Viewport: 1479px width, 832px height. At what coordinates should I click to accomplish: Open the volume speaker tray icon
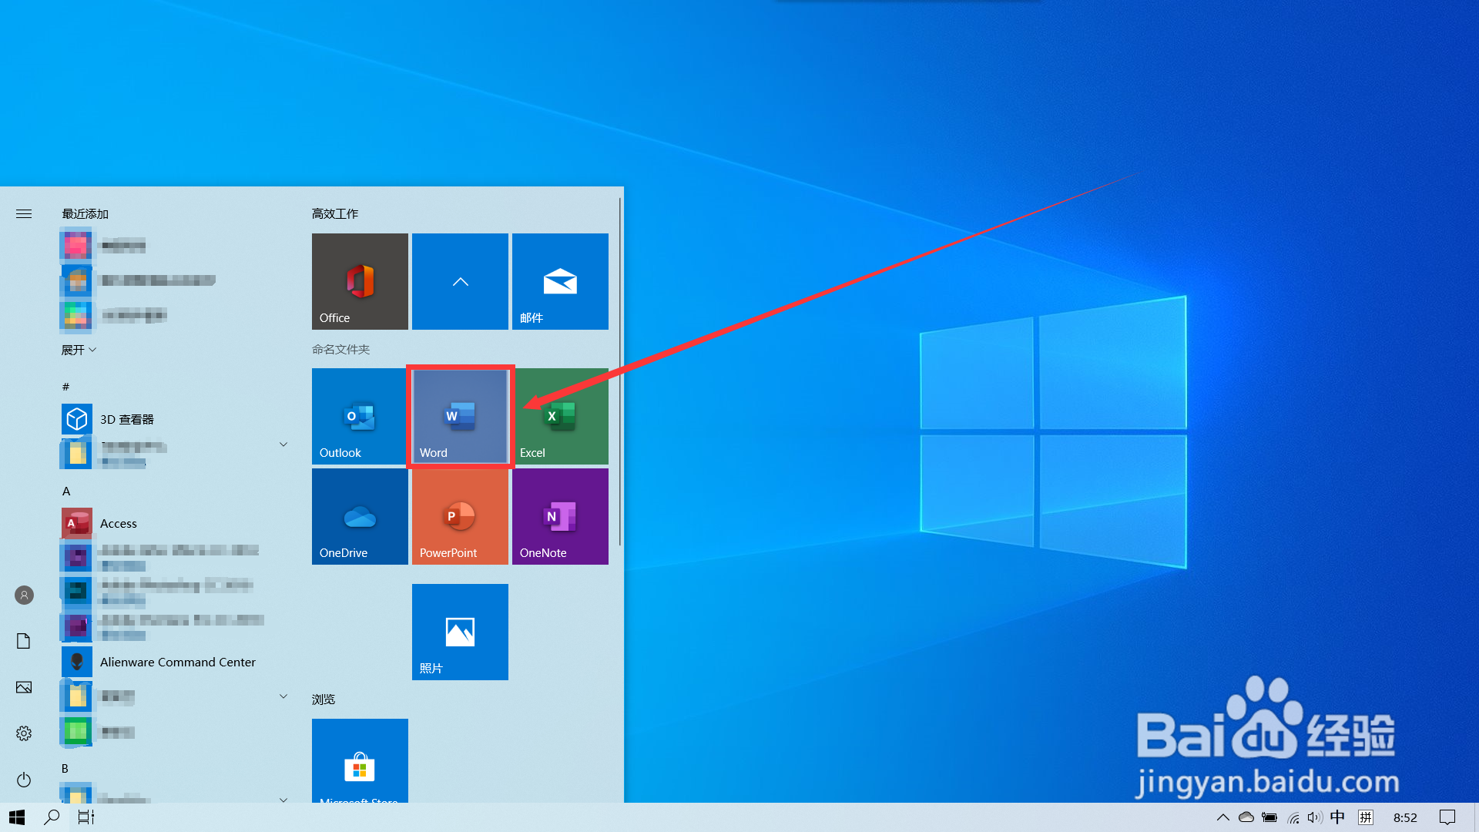1315,817
